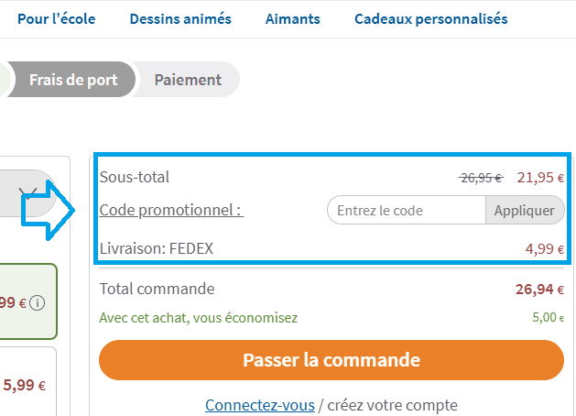Open the Dessins animés category
This screenshot has height=416, width=576.
point(180,19)
